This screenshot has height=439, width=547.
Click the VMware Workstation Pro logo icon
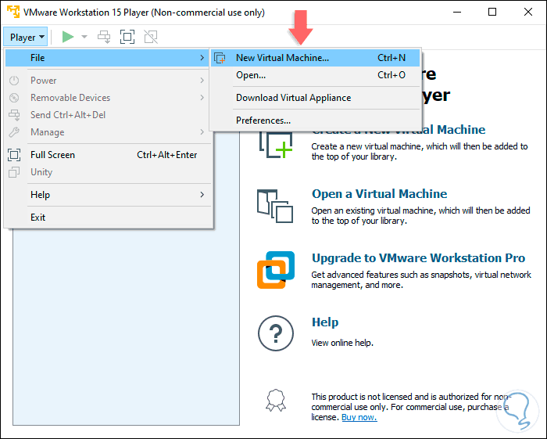tap(276, 270)
